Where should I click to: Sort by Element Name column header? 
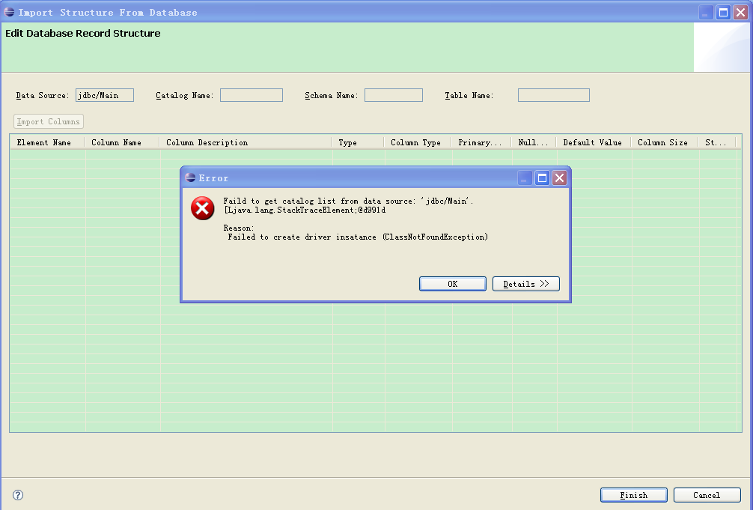45,142
